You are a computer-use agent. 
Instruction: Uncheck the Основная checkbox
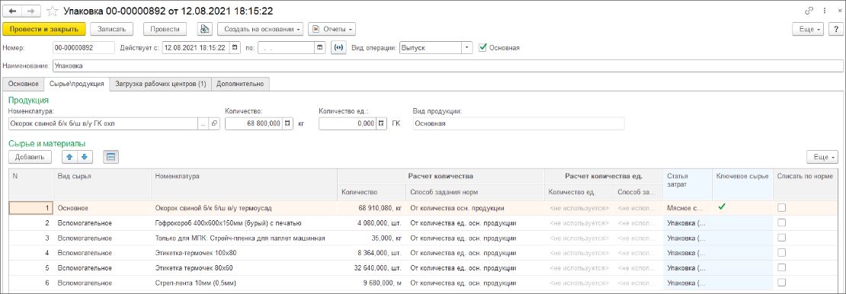pos(483,47)
